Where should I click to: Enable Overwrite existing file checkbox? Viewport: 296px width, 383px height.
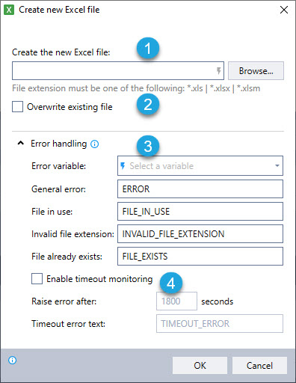point(17,107)
